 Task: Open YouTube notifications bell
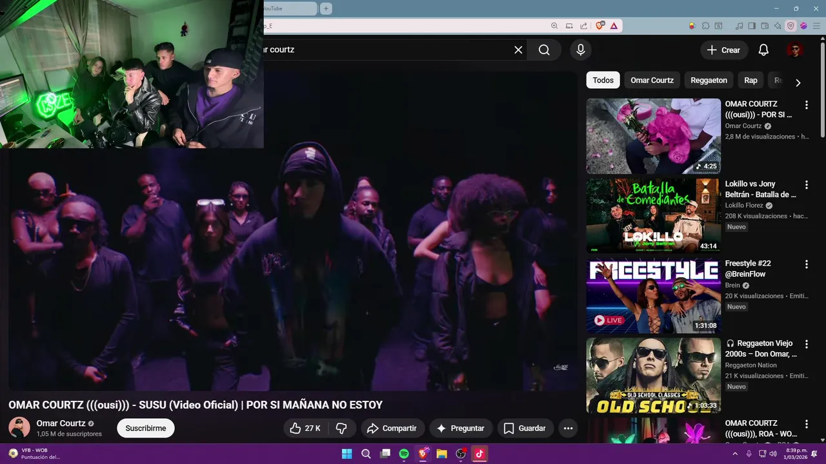click(x=763, y=50)
